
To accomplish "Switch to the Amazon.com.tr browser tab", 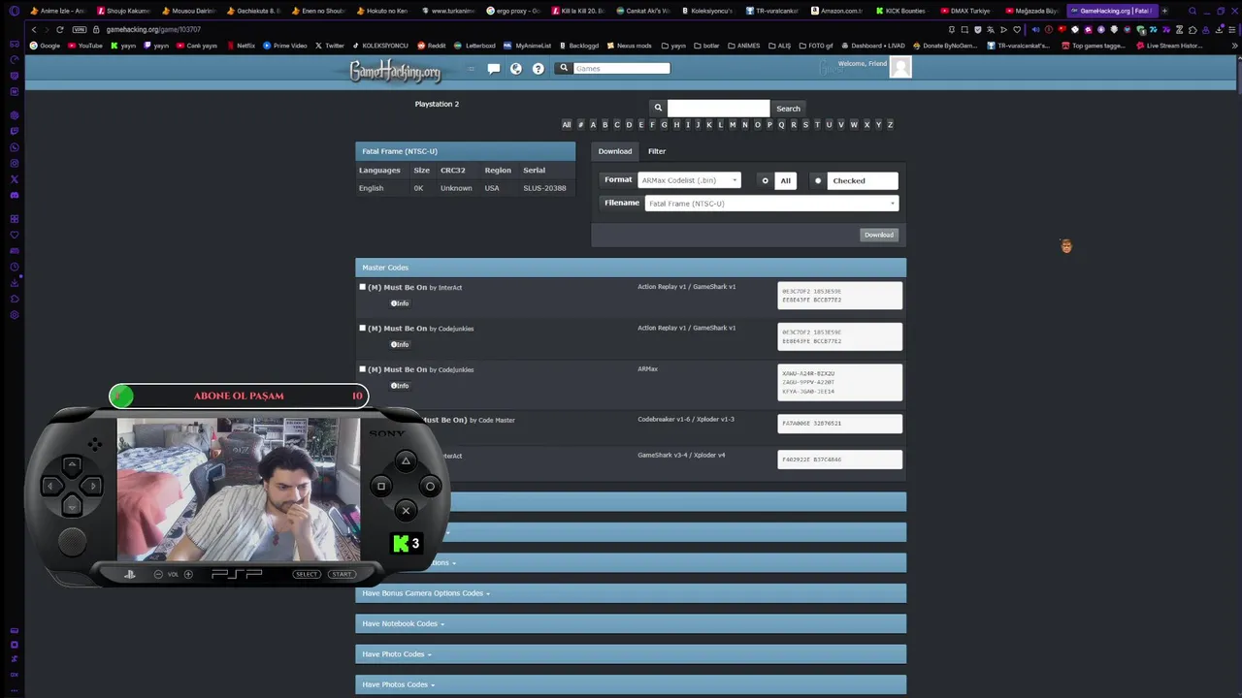I will pos(836,11).
